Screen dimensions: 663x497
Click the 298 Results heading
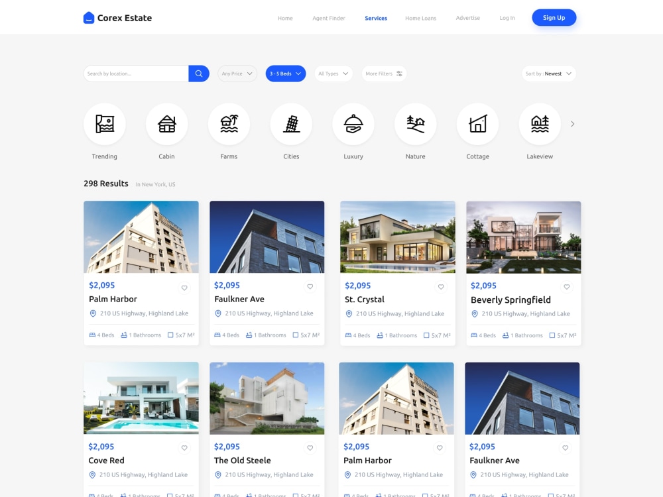coord(105,184)
